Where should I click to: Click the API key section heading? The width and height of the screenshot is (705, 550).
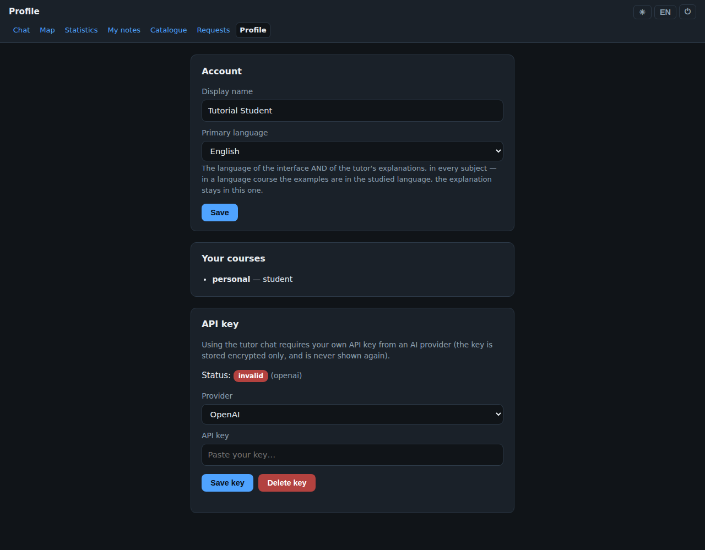coord(220,324)
